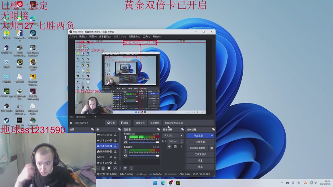Click the 退出 button
The width and height of the screenshot is (333, 187).
click(200, 167)
